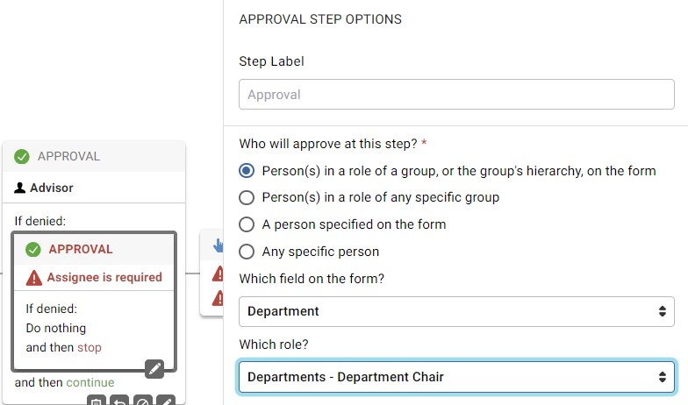Open the 'Which field on the form?' Department dropdown
The width and height of the screenshot is (688, 405).
(x=456, y=311)
